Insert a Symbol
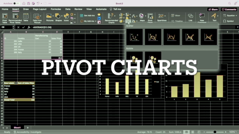Screen dimensions: 239x134 [x=228, y=21]
